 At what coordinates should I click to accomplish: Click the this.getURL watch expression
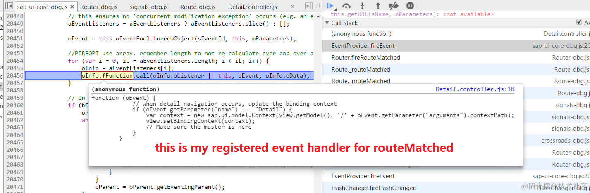click(412, 14)
